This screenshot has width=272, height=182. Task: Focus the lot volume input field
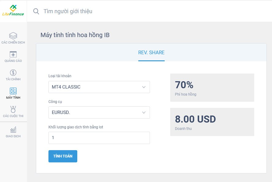pyautogui.click(x=99, y=138)
